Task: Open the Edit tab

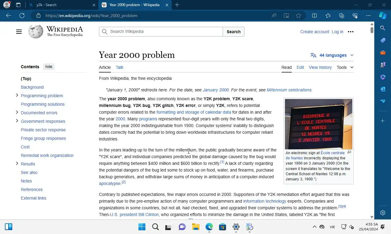Action: pos(300,67)
